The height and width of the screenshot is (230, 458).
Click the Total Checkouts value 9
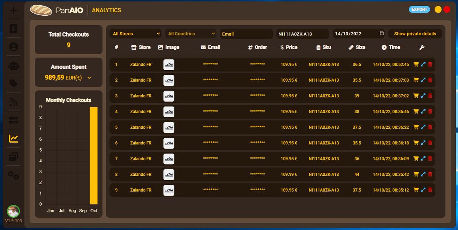[69, 45]
